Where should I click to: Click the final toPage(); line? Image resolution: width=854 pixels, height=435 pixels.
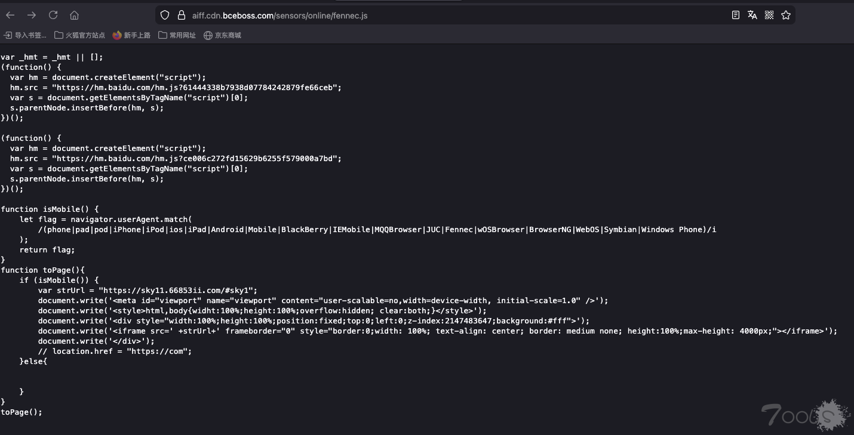[21, 412]
